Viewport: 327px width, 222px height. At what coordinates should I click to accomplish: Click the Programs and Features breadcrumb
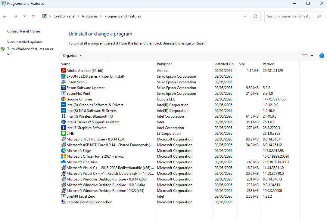coord(123,16)
